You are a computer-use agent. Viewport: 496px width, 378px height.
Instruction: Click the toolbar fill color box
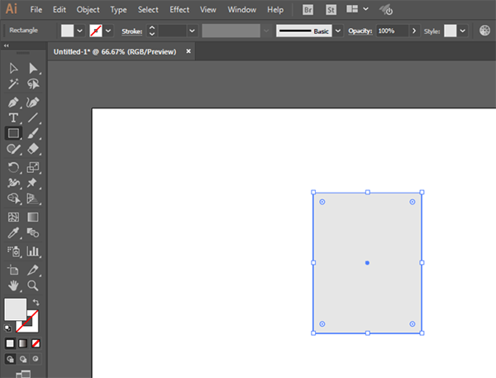[x=15, y=309]
